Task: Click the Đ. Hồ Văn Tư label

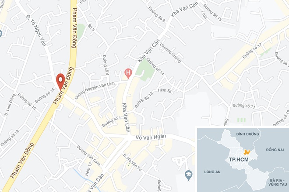Action: pos(132,162)
